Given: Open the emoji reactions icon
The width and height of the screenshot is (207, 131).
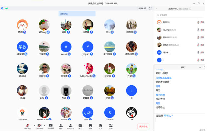Looking at the screenshot, I should coord(90,126).
